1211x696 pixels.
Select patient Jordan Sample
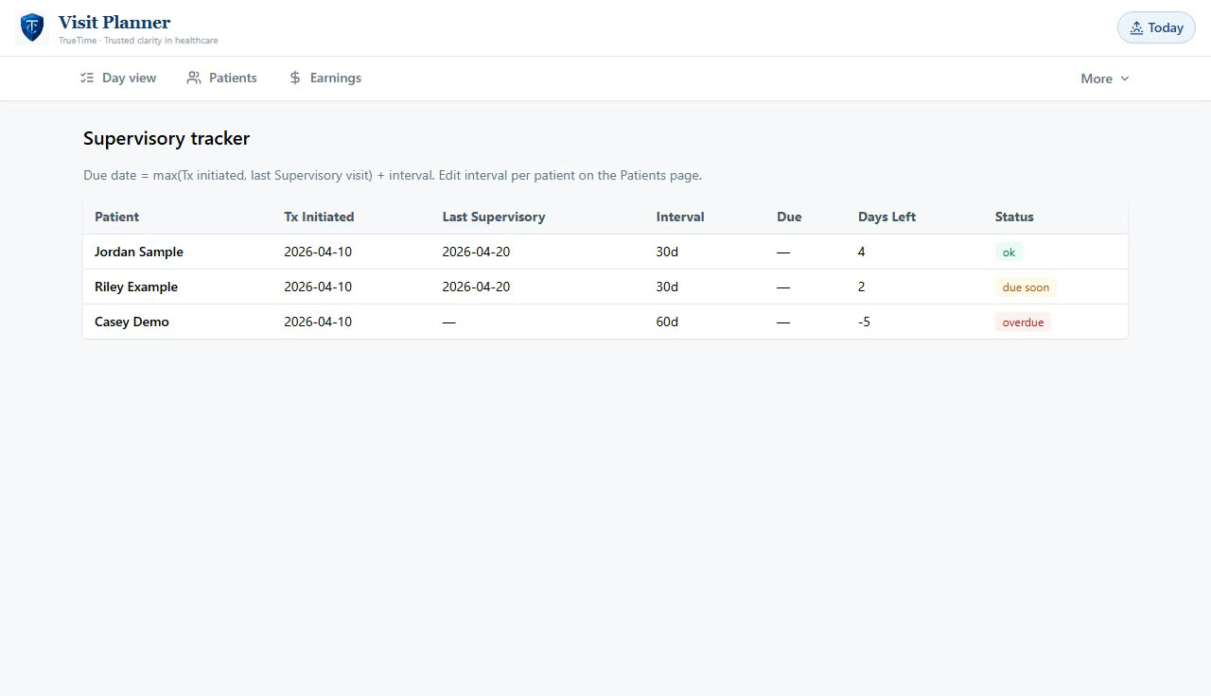(x=139, y=252)
